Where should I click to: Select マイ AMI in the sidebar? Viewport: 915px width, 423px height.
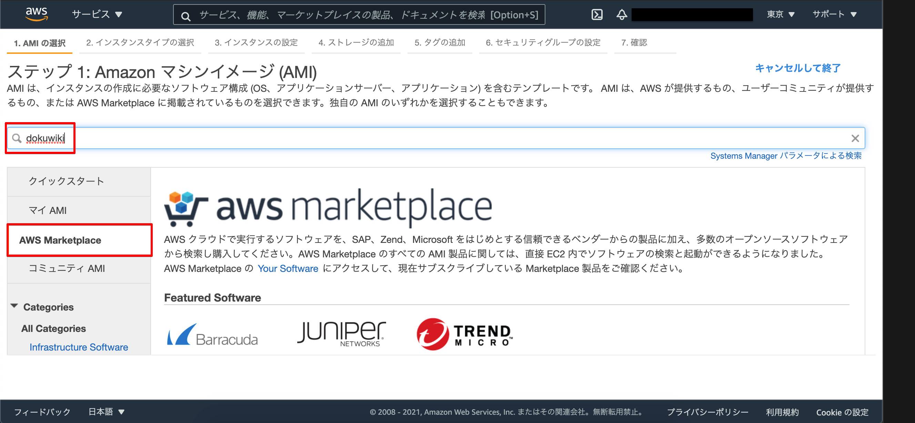(79, 210)
